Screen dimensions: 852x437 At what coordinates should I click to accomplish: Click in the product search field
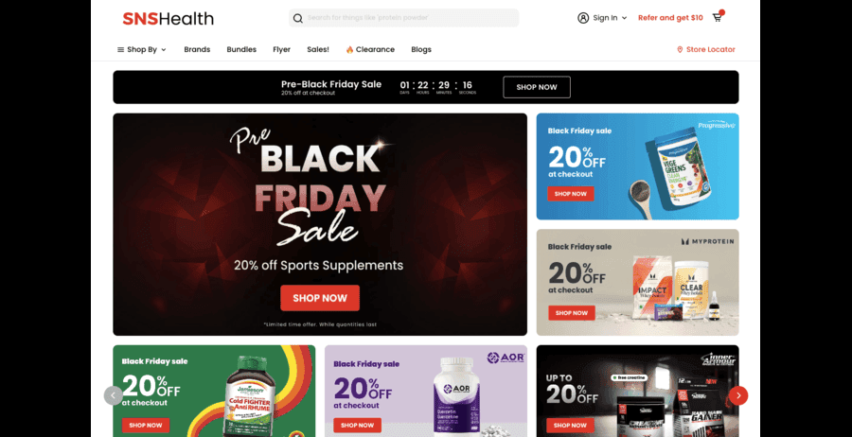point(403,18)
